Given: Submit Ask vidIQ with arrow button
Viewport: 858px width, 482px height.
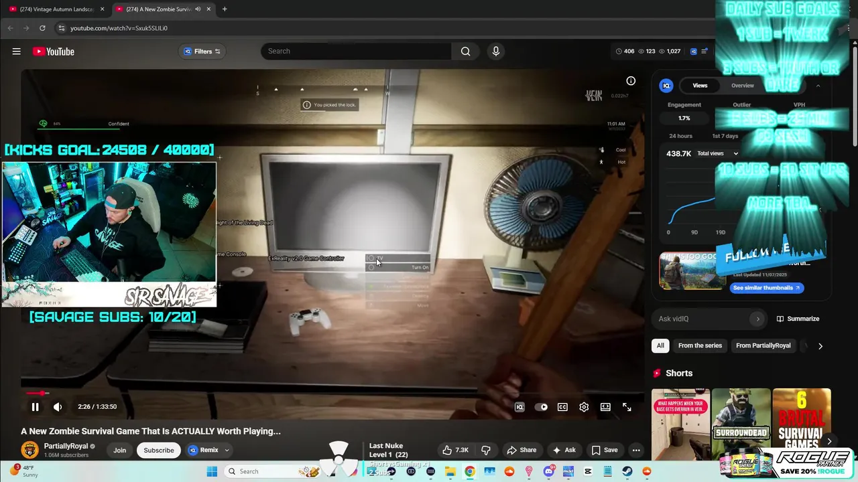Looking at the screenshot, I should 758,319.
